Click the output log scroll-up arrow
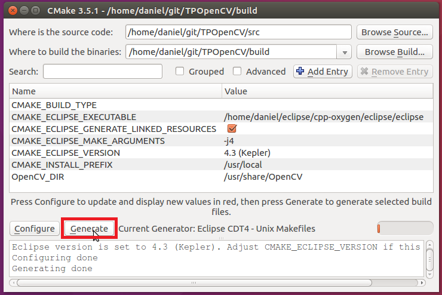The width and height of the screenshot is (442, 295). [x=429, y=245]
